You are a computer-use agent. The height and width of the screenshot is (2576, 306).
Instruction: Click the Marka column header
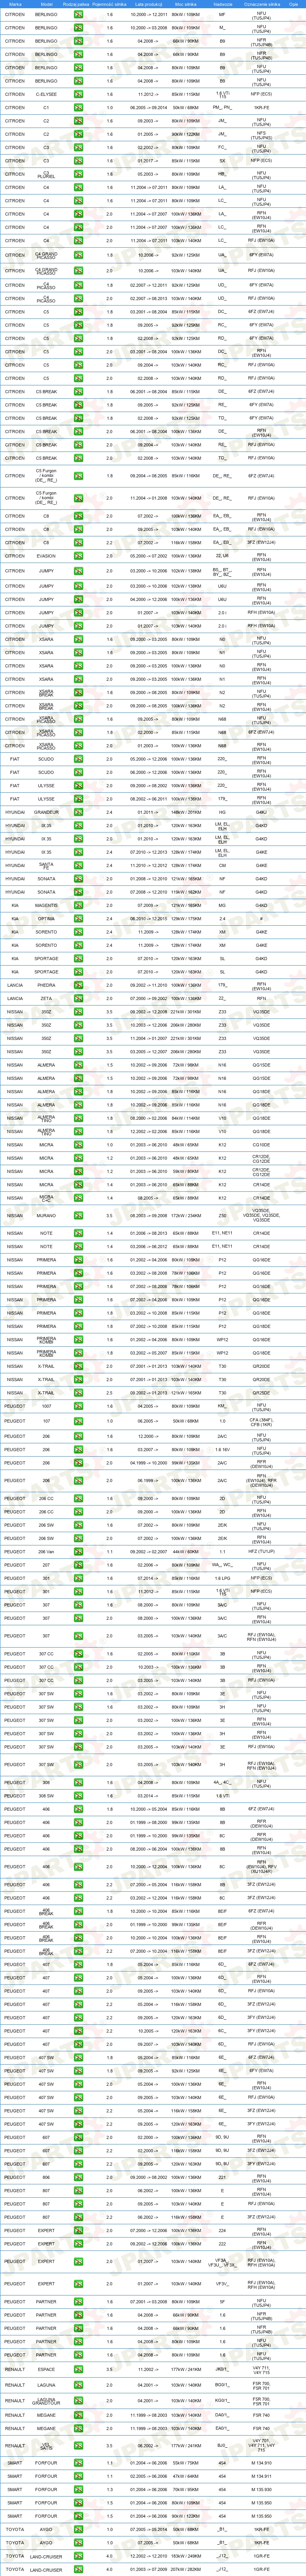pos(15,4)
